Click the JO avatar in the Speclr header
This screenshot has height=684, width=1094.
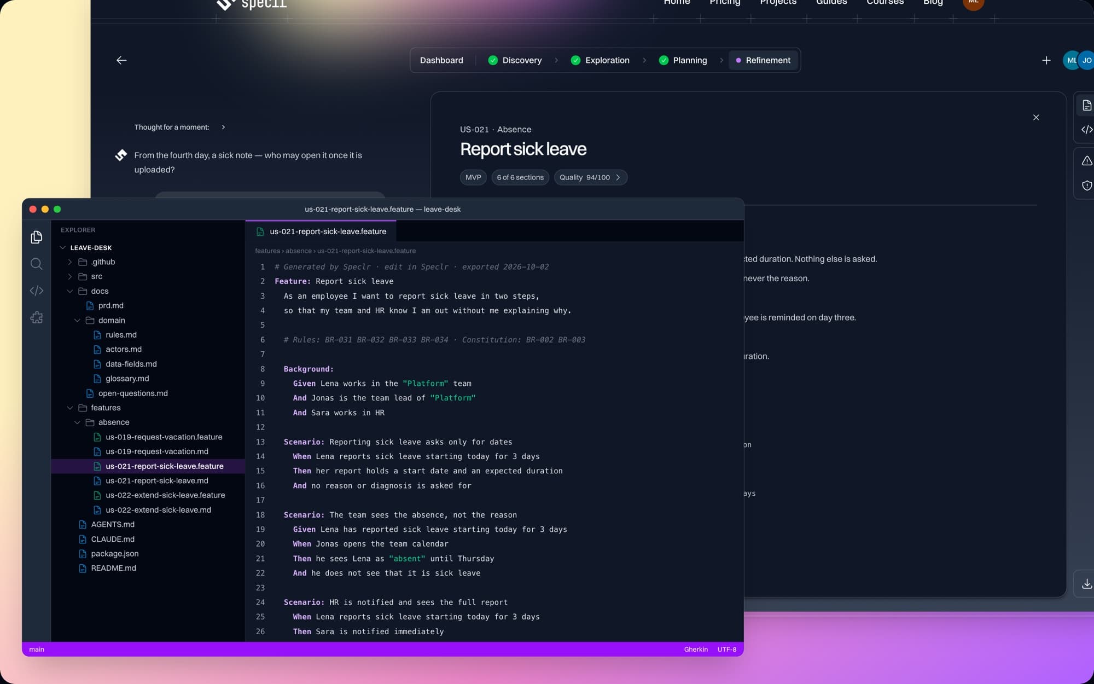pos(1086,60)
